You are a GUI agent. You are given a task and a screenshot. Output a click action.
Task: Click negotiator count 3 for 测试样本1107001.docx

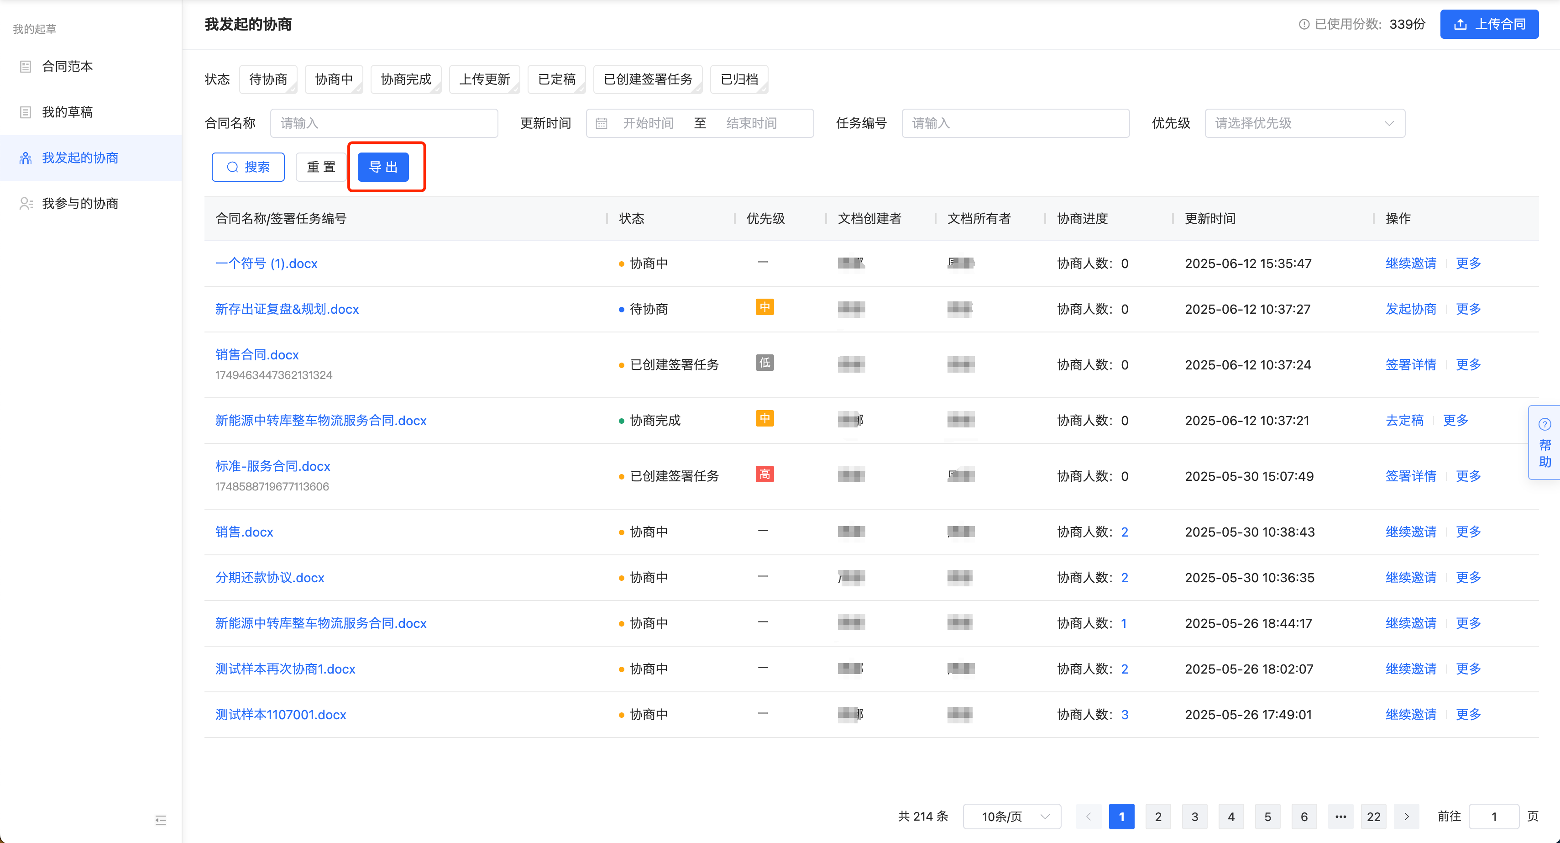[1125, 715]
